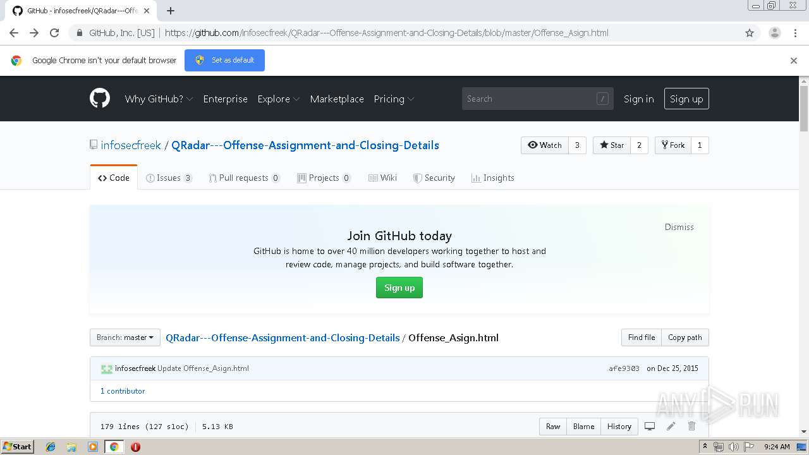
Task: Open media player taskbar icon
Action: [x=93, y=447]
